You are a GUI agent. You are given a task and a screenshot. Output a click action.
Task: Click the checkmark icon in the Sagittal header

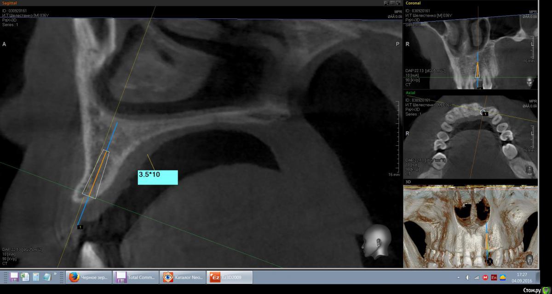(x=398, y=3)
